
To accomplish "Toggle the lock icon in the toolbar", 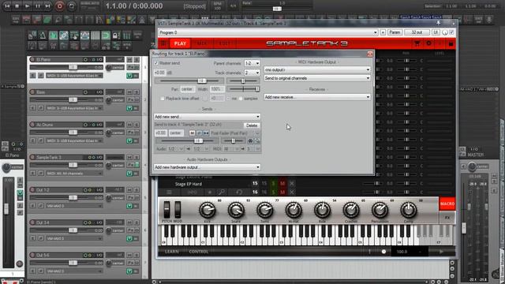I will [x=116, y=35].
